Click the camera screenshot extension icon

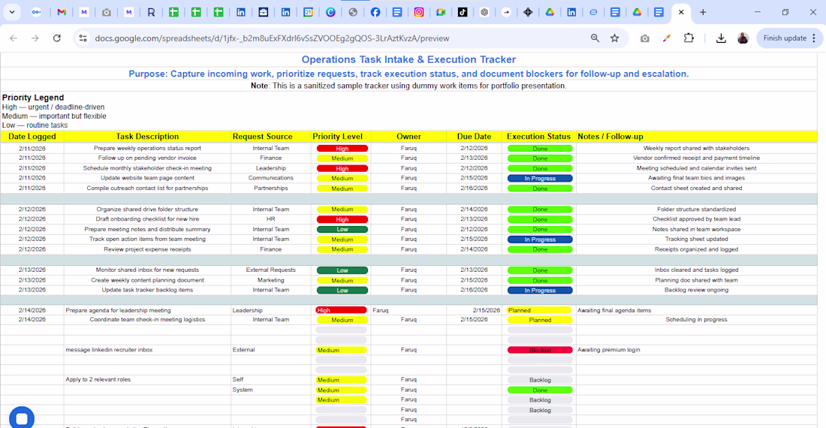pyautogui.click(x=644, y=38)
